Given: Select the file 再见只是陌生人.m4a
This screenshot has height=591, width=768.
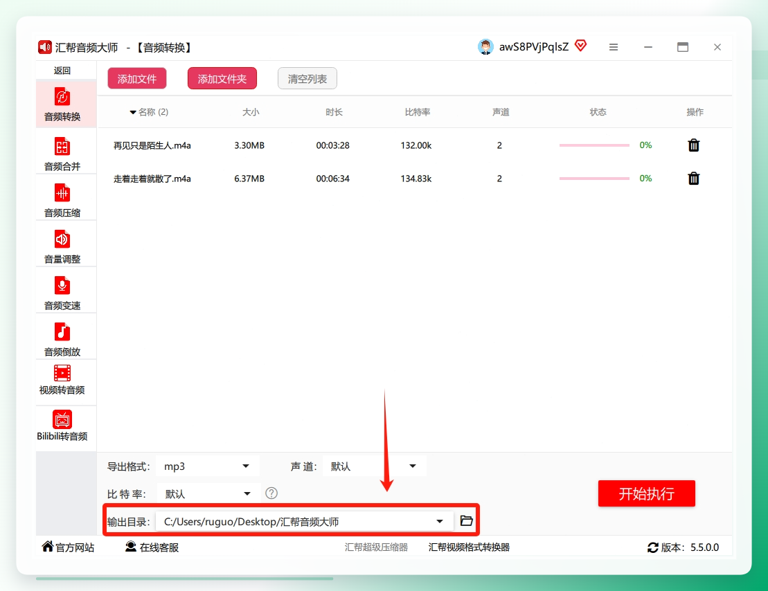Looking at the screenshot, I should pos(152,145).
